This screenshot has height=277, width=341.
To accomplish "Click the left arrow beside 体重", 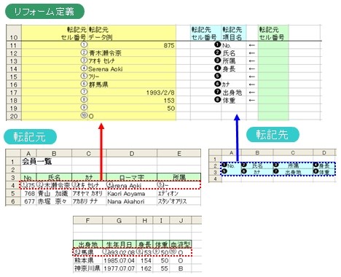I will pos(252,100).
